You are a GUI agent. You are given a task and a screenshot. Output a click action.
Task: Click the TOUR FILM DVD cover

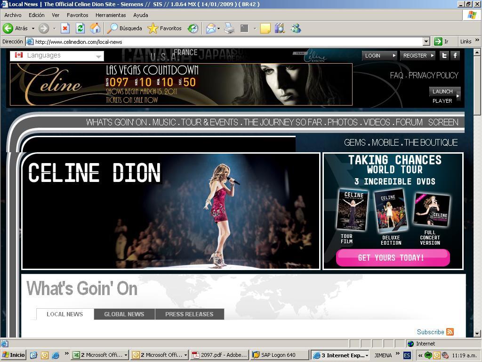tap(352, 210)
